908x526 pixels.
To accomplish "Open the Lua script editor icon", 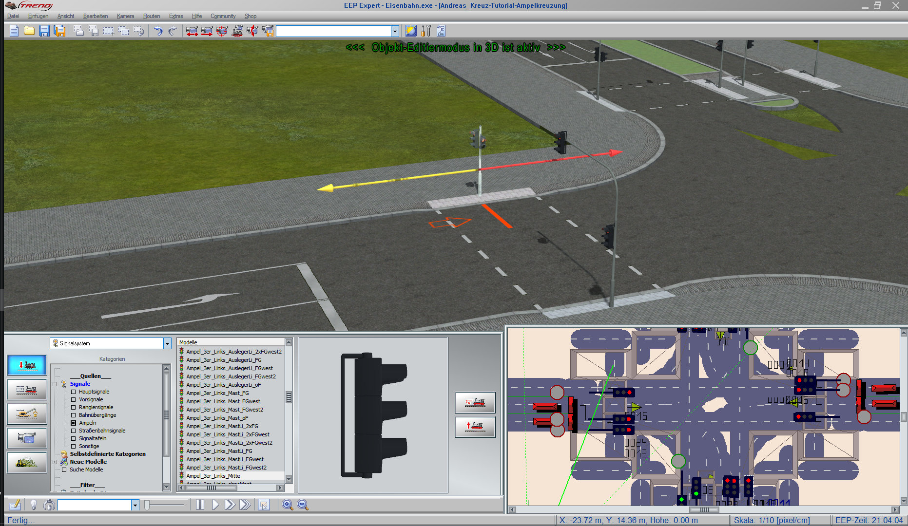I will (x=441, y=31).
